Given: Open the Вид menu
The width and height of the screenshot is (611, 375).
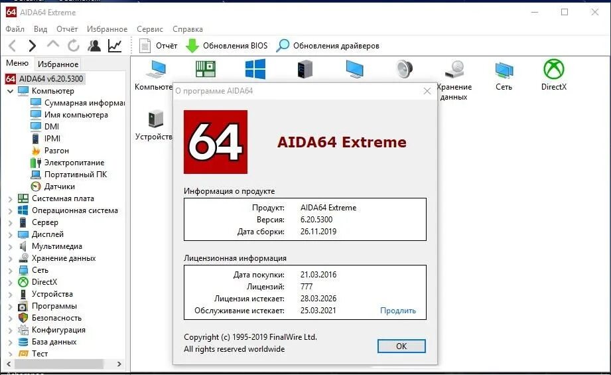Looking at the screenshot, I should coord(40,29).
